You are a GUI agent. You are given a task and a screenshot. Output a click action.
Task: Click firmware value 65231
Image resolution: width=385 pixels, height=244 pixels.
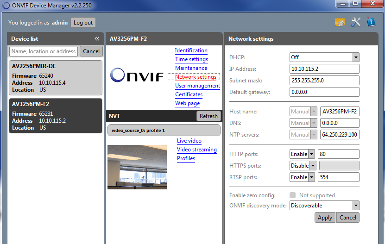pyautogui.click(x=46, y=114)
